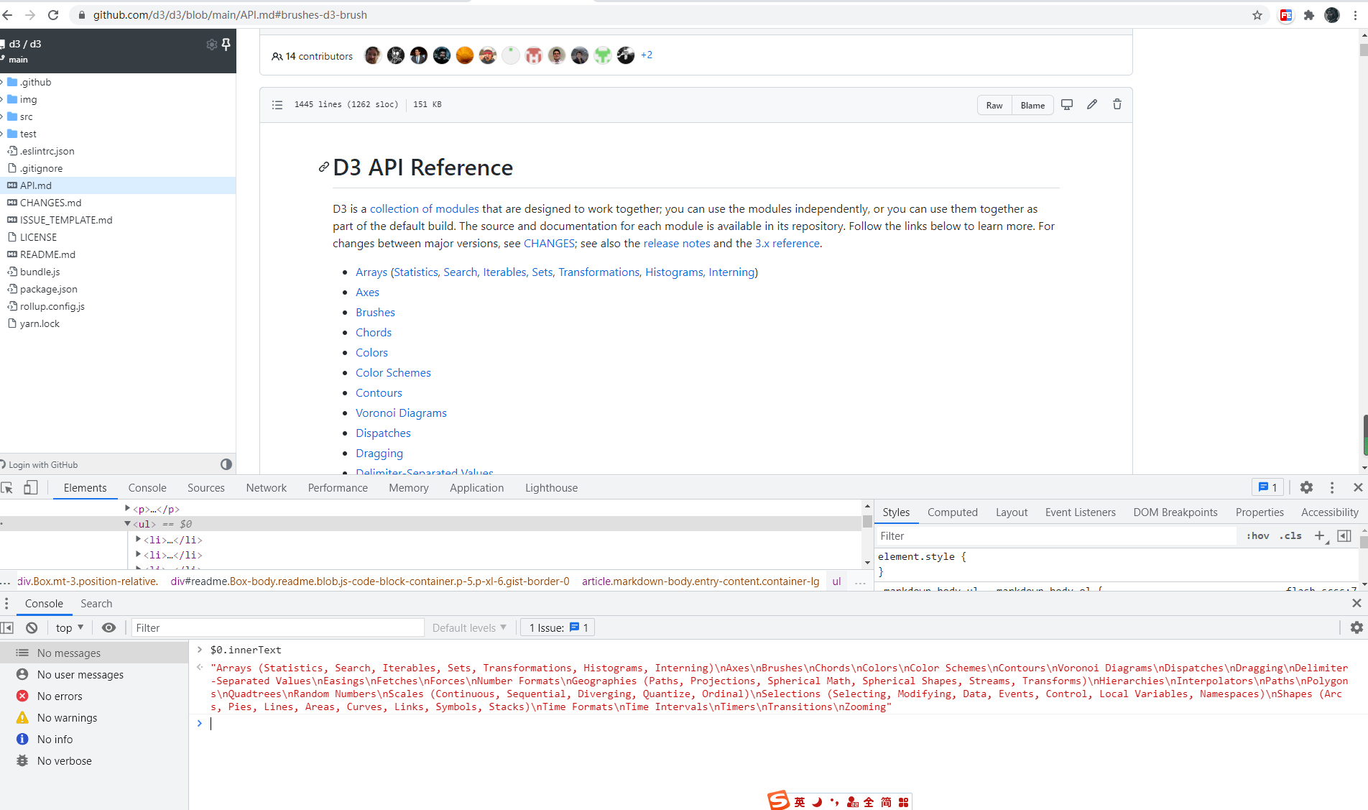Viewport: 1368px width, 810px height.
Task: Click Login with GitHub
Action: (43, 465)
